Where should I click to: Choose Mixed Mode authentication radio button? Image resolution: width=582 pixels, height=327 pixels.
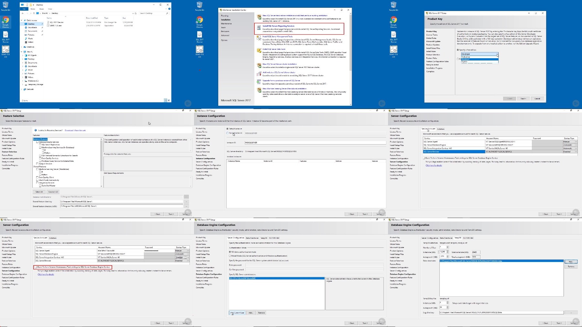[230, 256]
